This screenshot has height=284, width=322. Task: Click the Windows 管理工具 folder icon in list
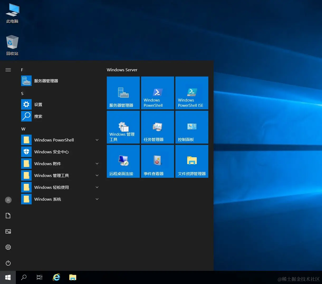pos(26,175)
